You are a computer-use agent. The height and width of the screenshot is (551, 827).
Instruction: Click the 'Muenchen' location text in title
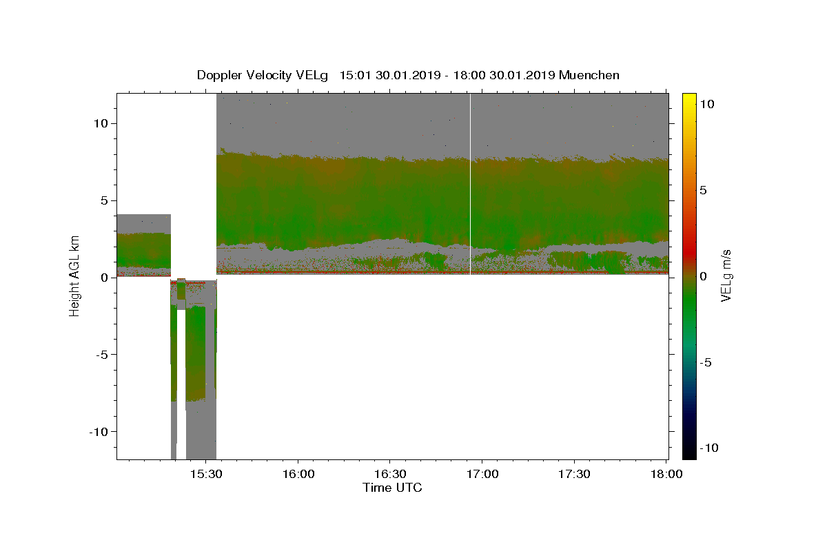pyautogui.click(x=589, y=75)
